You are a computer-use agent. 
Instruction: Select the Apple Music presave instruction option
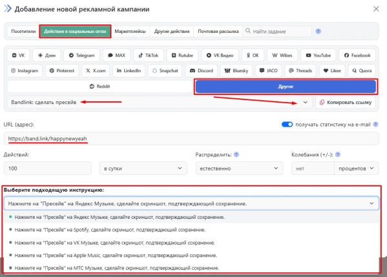tap(191, 255)
